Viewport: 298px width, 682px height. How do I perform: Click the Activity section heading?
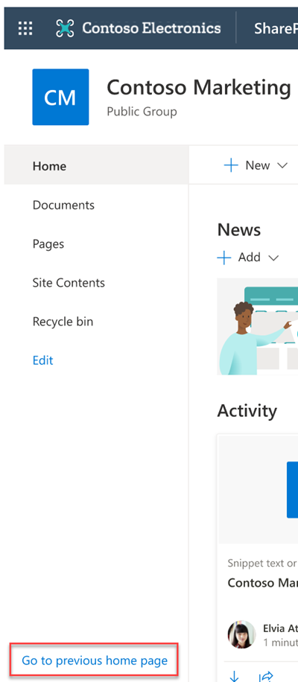tap(247, 410)
